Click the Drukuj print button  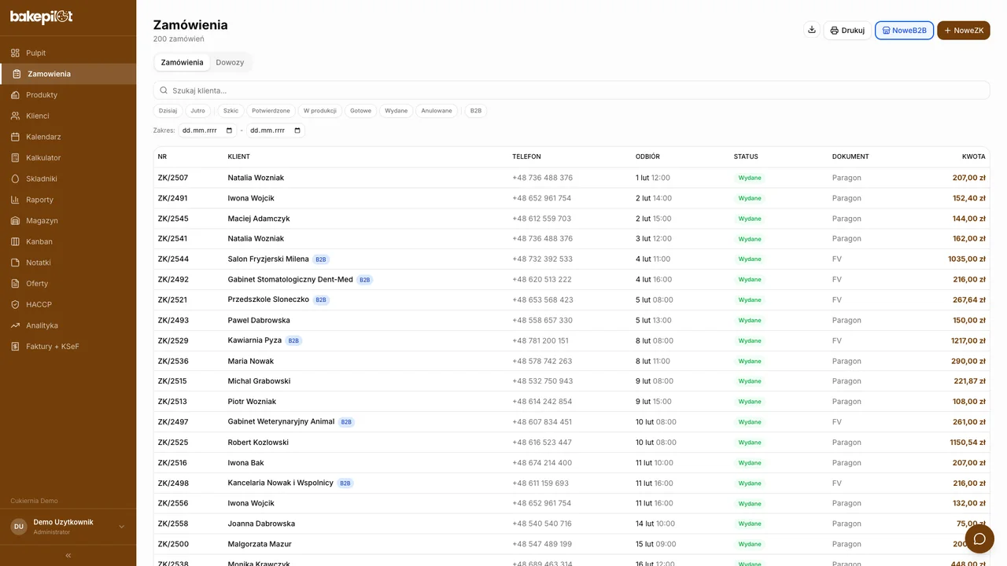[847, 31]
